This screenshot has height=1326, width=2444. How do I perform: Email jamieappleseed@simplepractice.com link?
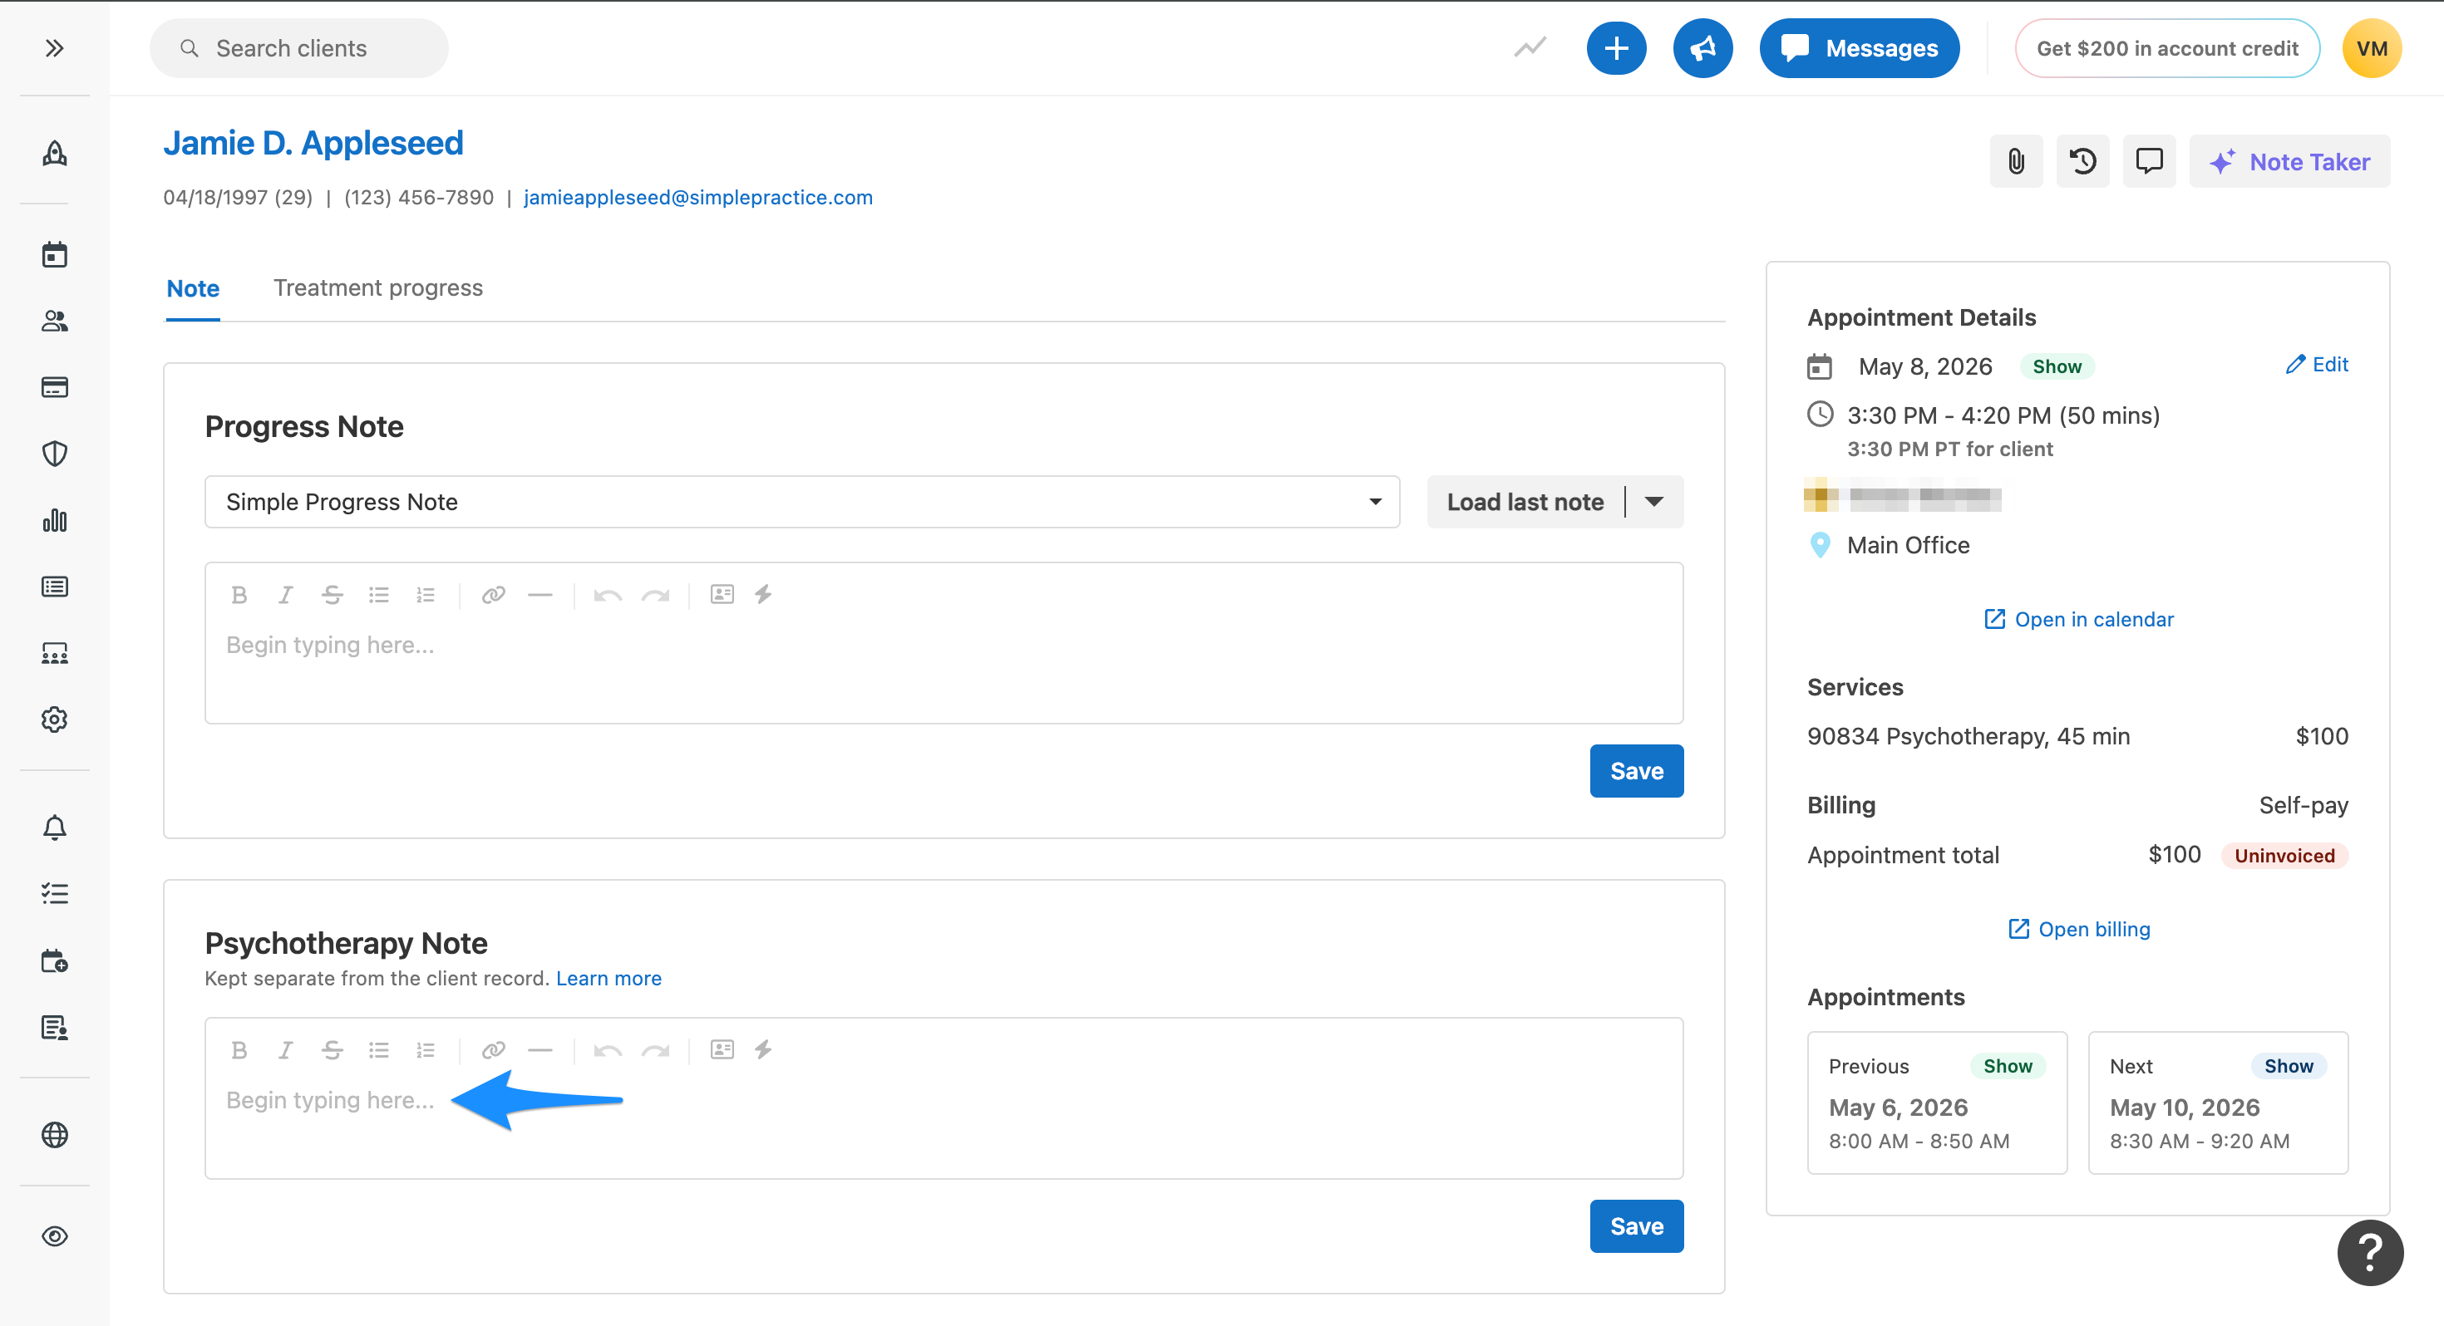coord(698,197)
